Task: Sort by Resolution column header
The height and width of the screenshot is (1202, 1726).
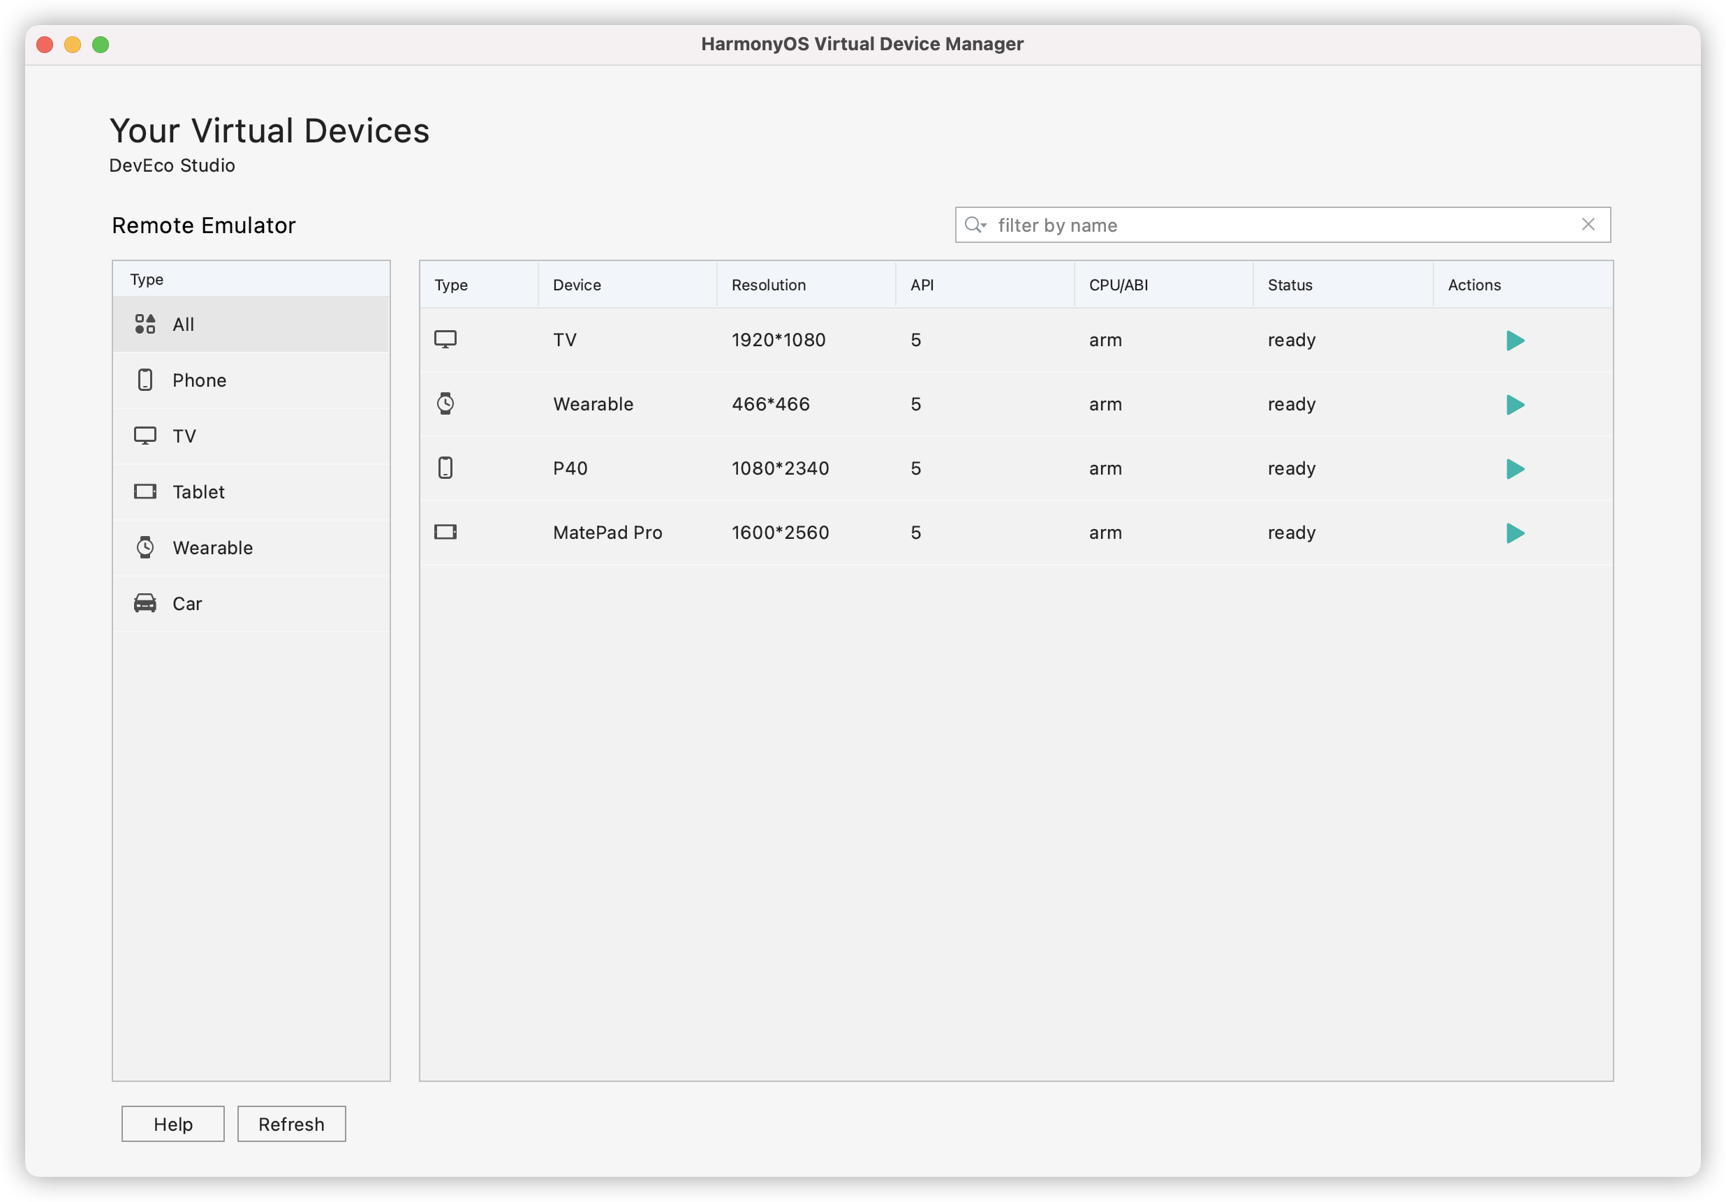Action: point(768,285)
